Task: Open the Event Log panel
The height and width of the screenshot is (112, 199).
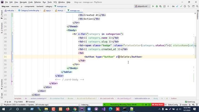Action: click(x=190, y=102)
